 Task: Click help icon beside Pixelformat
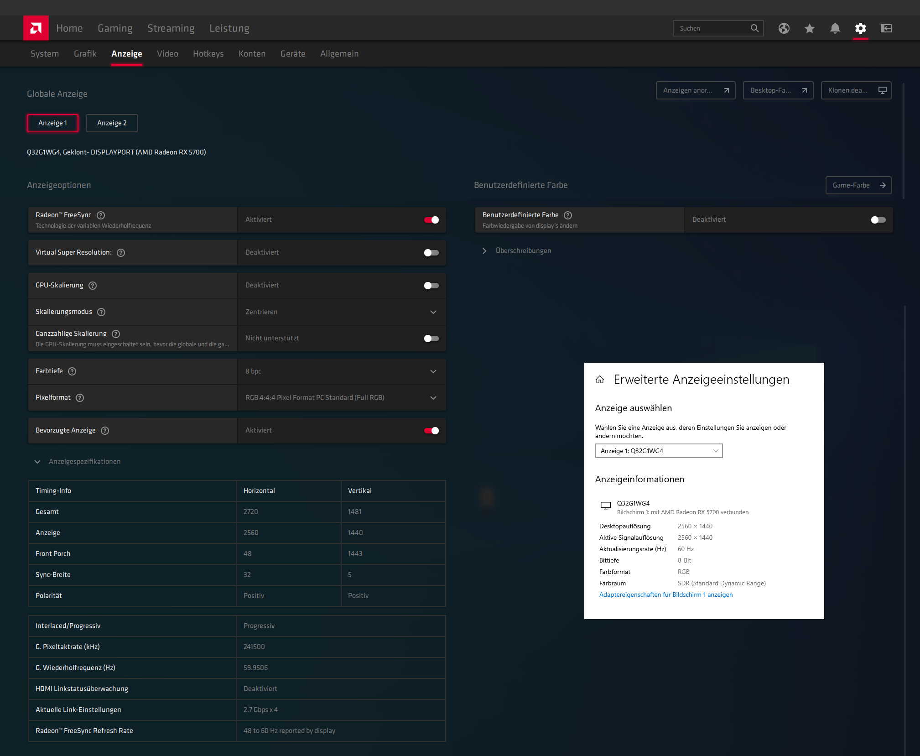[80, 398]
